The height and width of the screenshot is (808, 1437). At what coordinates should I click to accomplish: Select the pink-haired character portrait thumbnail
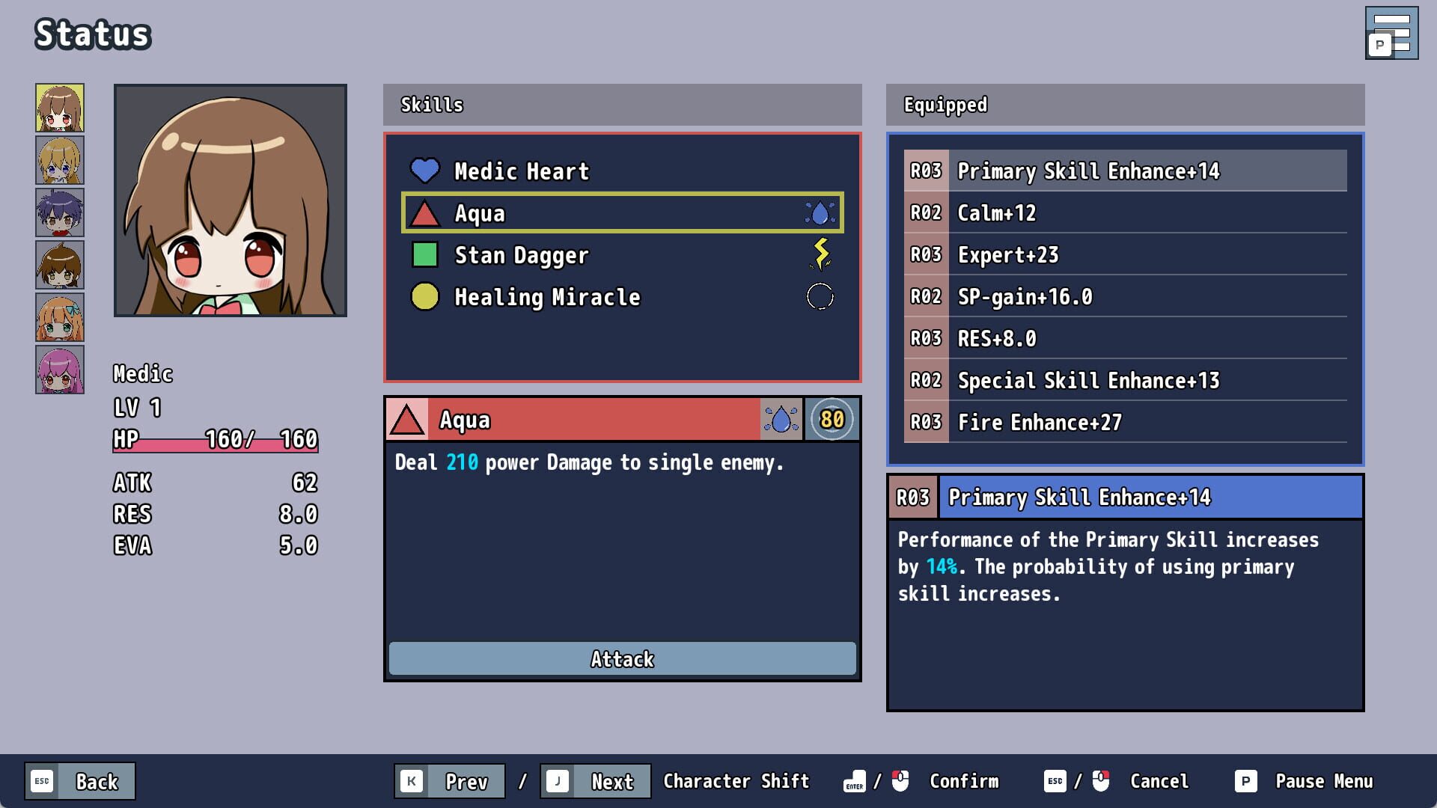[58, 369]
